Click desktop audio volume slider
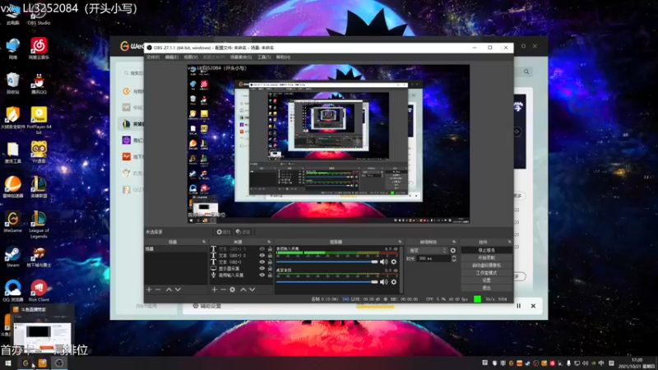The width and height of the screenshot is (658, 370). point(327,282)
